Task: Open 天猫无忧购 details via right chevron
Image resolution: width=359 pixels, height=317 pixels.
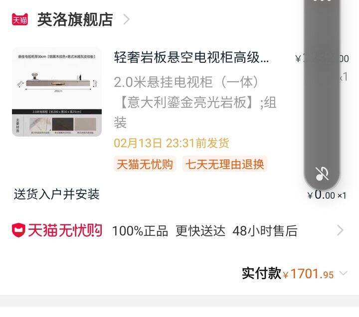Action: 341,230
